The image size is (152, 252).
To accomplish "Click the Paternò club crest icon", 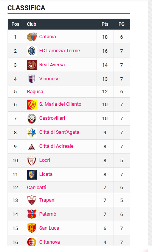I will 32,214.
